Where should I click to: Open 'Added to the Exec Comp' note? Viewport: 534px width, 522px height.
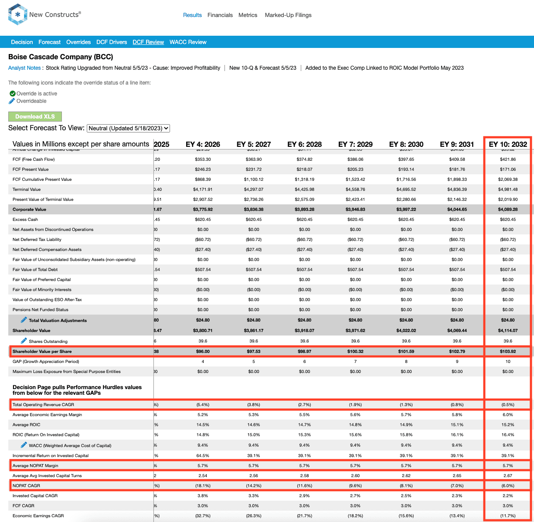[x=384, y=68]
